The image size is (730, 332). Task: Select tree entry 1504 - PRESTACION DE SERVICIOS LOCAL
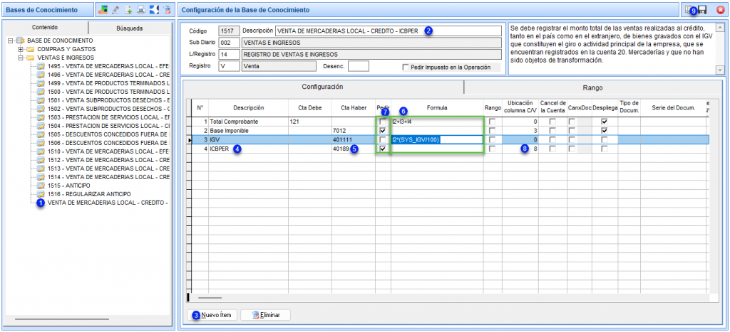point(108,126)
